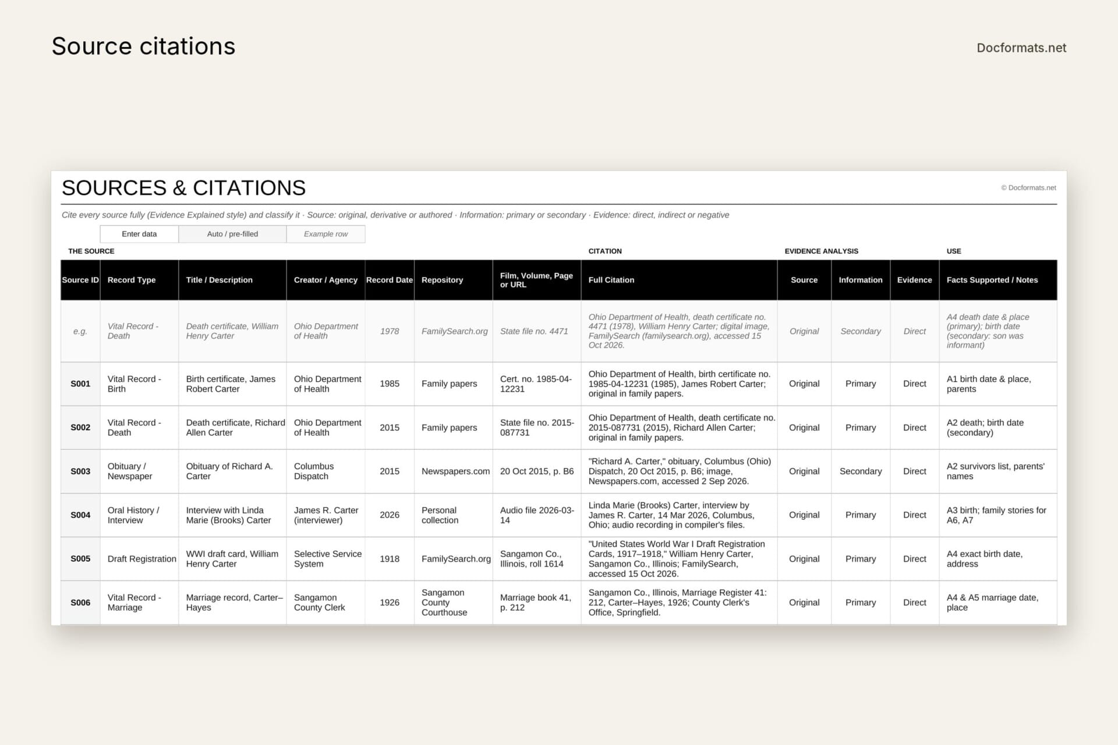Click the 'Audio file 2026-03-14' cell

(537, 515)
